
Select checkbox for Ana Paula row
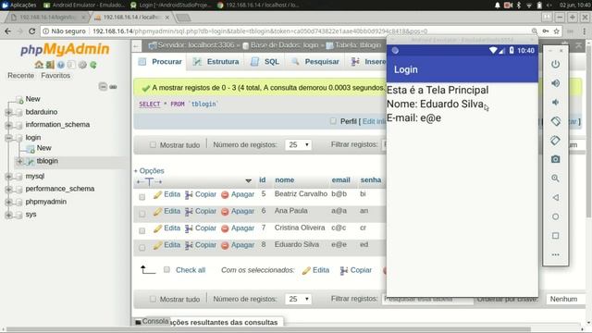[142, 214]
